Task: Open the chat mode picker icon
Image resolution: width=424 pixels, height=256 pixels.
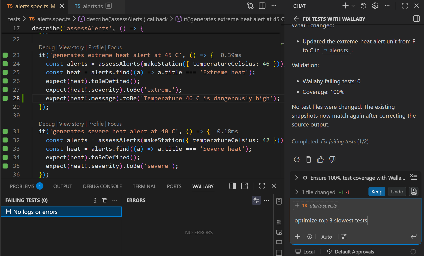Action: pos(310,237)
